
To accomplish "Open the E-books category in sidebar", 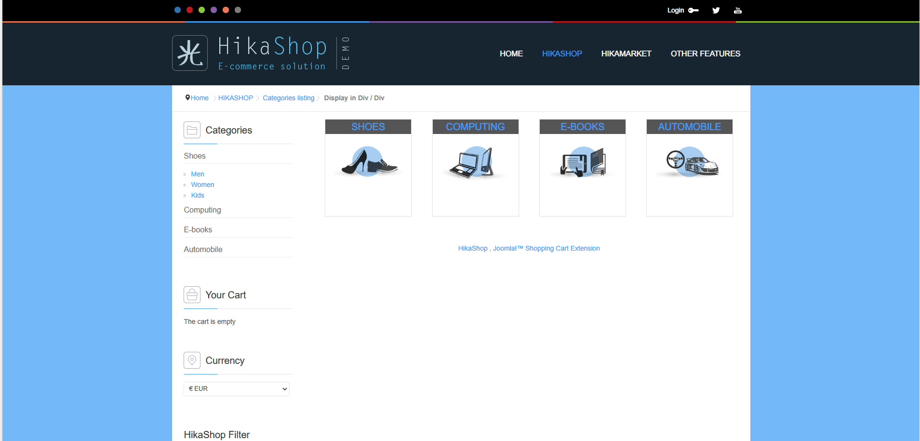I will (x=198, y=229).
